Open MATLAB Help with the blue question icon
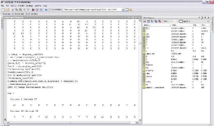The height and width of the screenshot is (126, 214). coord(46,10)
